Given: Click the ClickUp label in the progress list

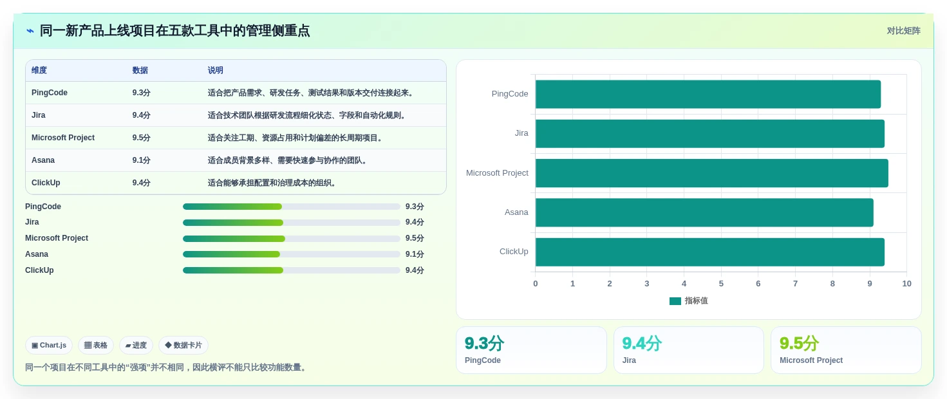Looking at the screenshot, I should click(39, 270).
